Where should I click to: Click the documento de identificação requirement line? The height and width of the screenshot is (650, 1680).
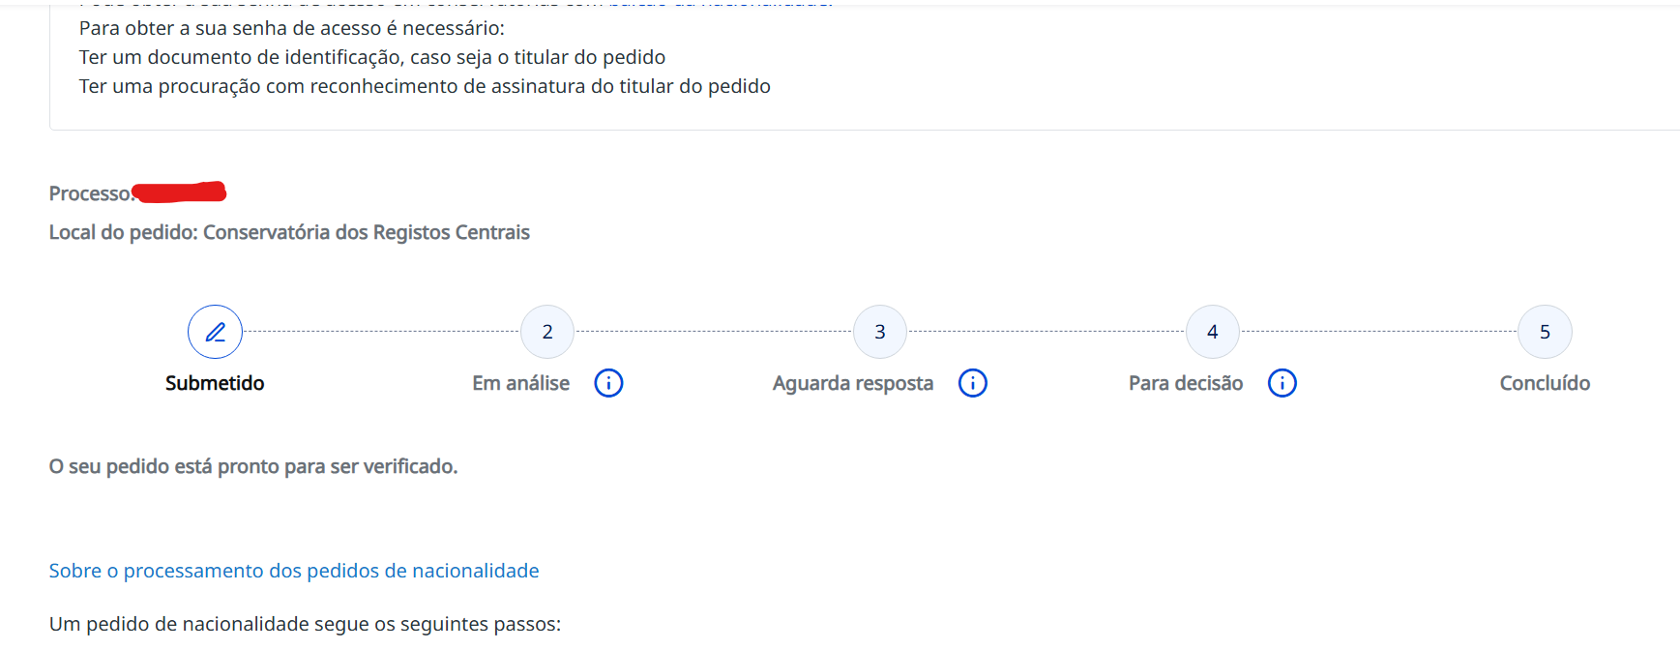(372, 57)
